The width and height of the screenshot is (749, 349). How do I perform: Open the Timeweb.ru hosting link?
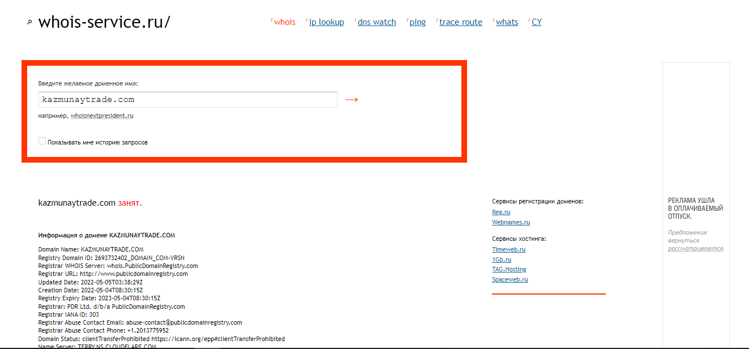pyautogui.click(x=508, y=249)
